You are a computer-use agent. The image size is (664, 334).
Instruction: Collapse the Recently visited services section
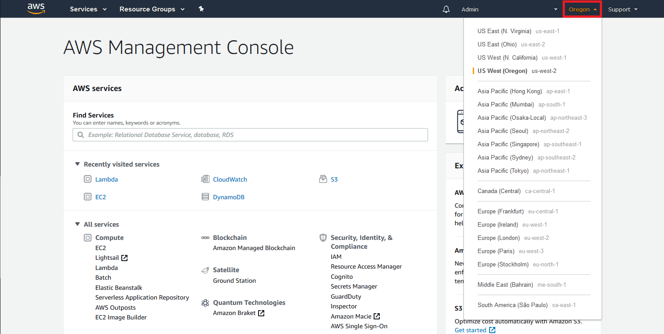point(77,164)
